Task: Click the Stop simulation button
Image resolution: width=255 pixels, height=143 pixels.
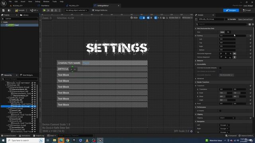Action: click(52, 10)
